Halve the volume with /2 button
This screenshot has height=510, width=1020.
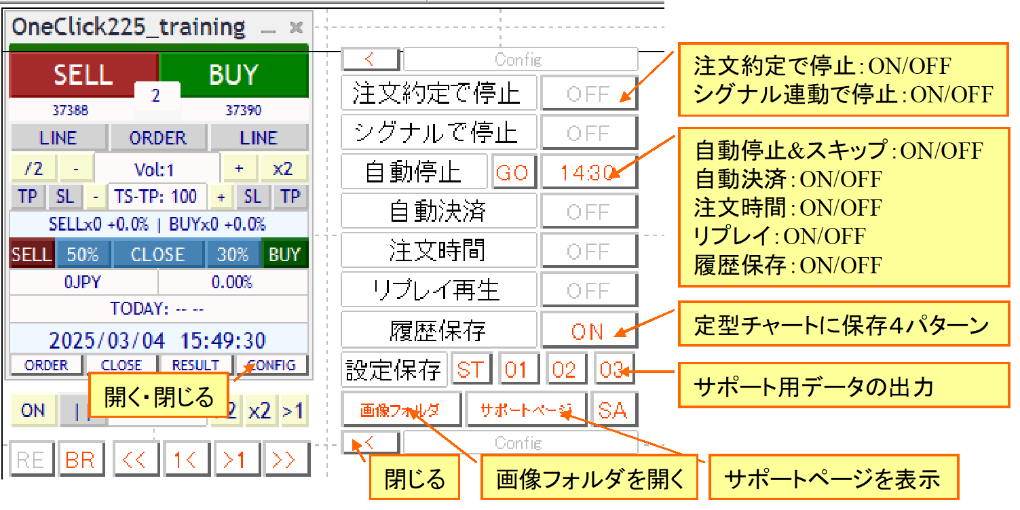(x=33, y=168)
